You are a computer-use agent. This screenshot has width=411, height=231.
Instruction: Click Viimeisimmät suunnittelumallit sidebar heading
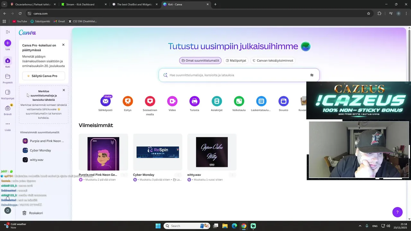(x=39, y=132)
